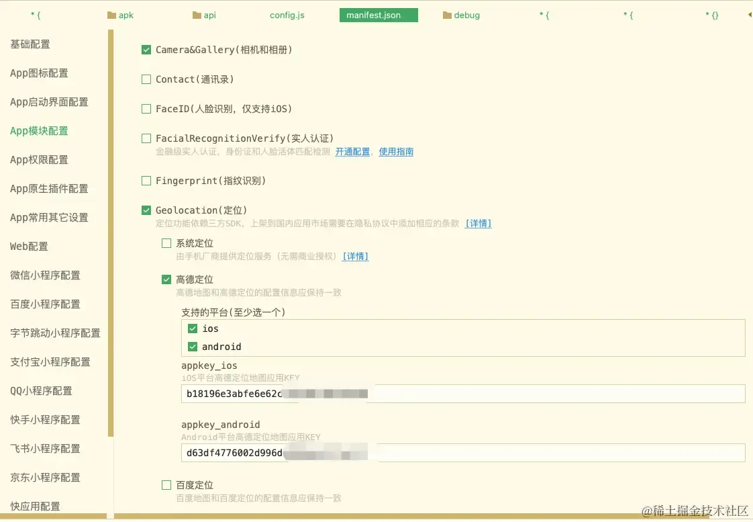Check FacialRecognitionVerify checkbox
This screenshot has width=753, height=522.
146,138
